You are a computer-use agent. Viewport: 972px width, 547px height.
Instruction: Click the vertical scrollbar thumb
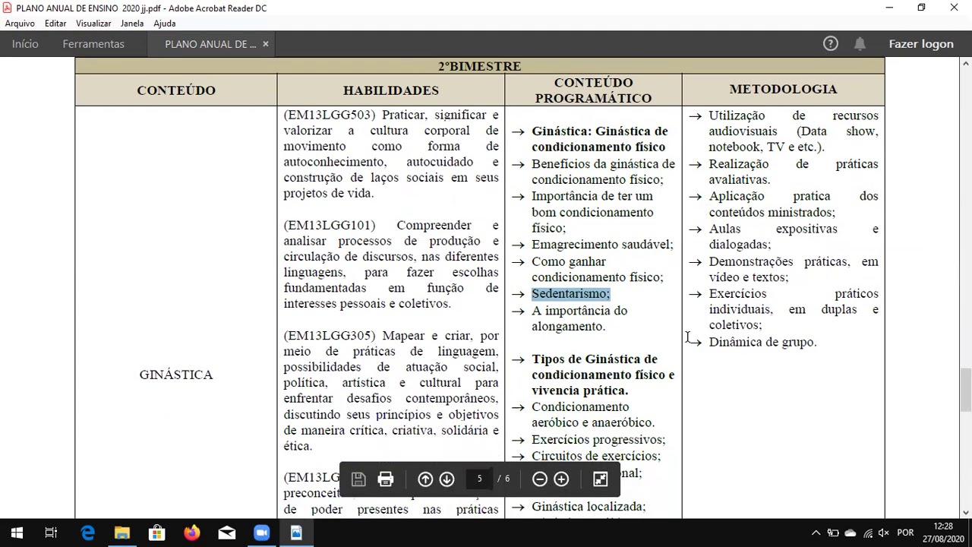pyautogui.click(x=965, y=390)
